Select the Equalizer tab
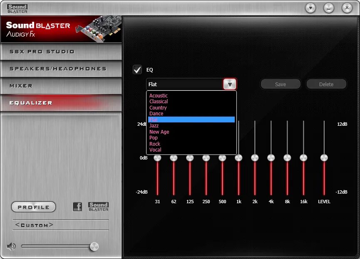This screenshot has width=360, height=259. point(61,103)
